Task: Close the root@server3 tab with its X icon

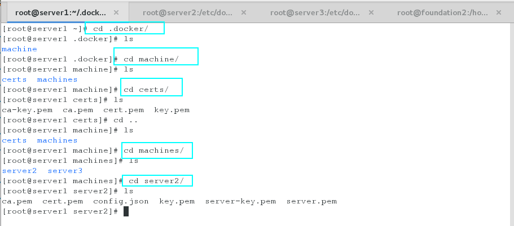Action: [371, 13]
